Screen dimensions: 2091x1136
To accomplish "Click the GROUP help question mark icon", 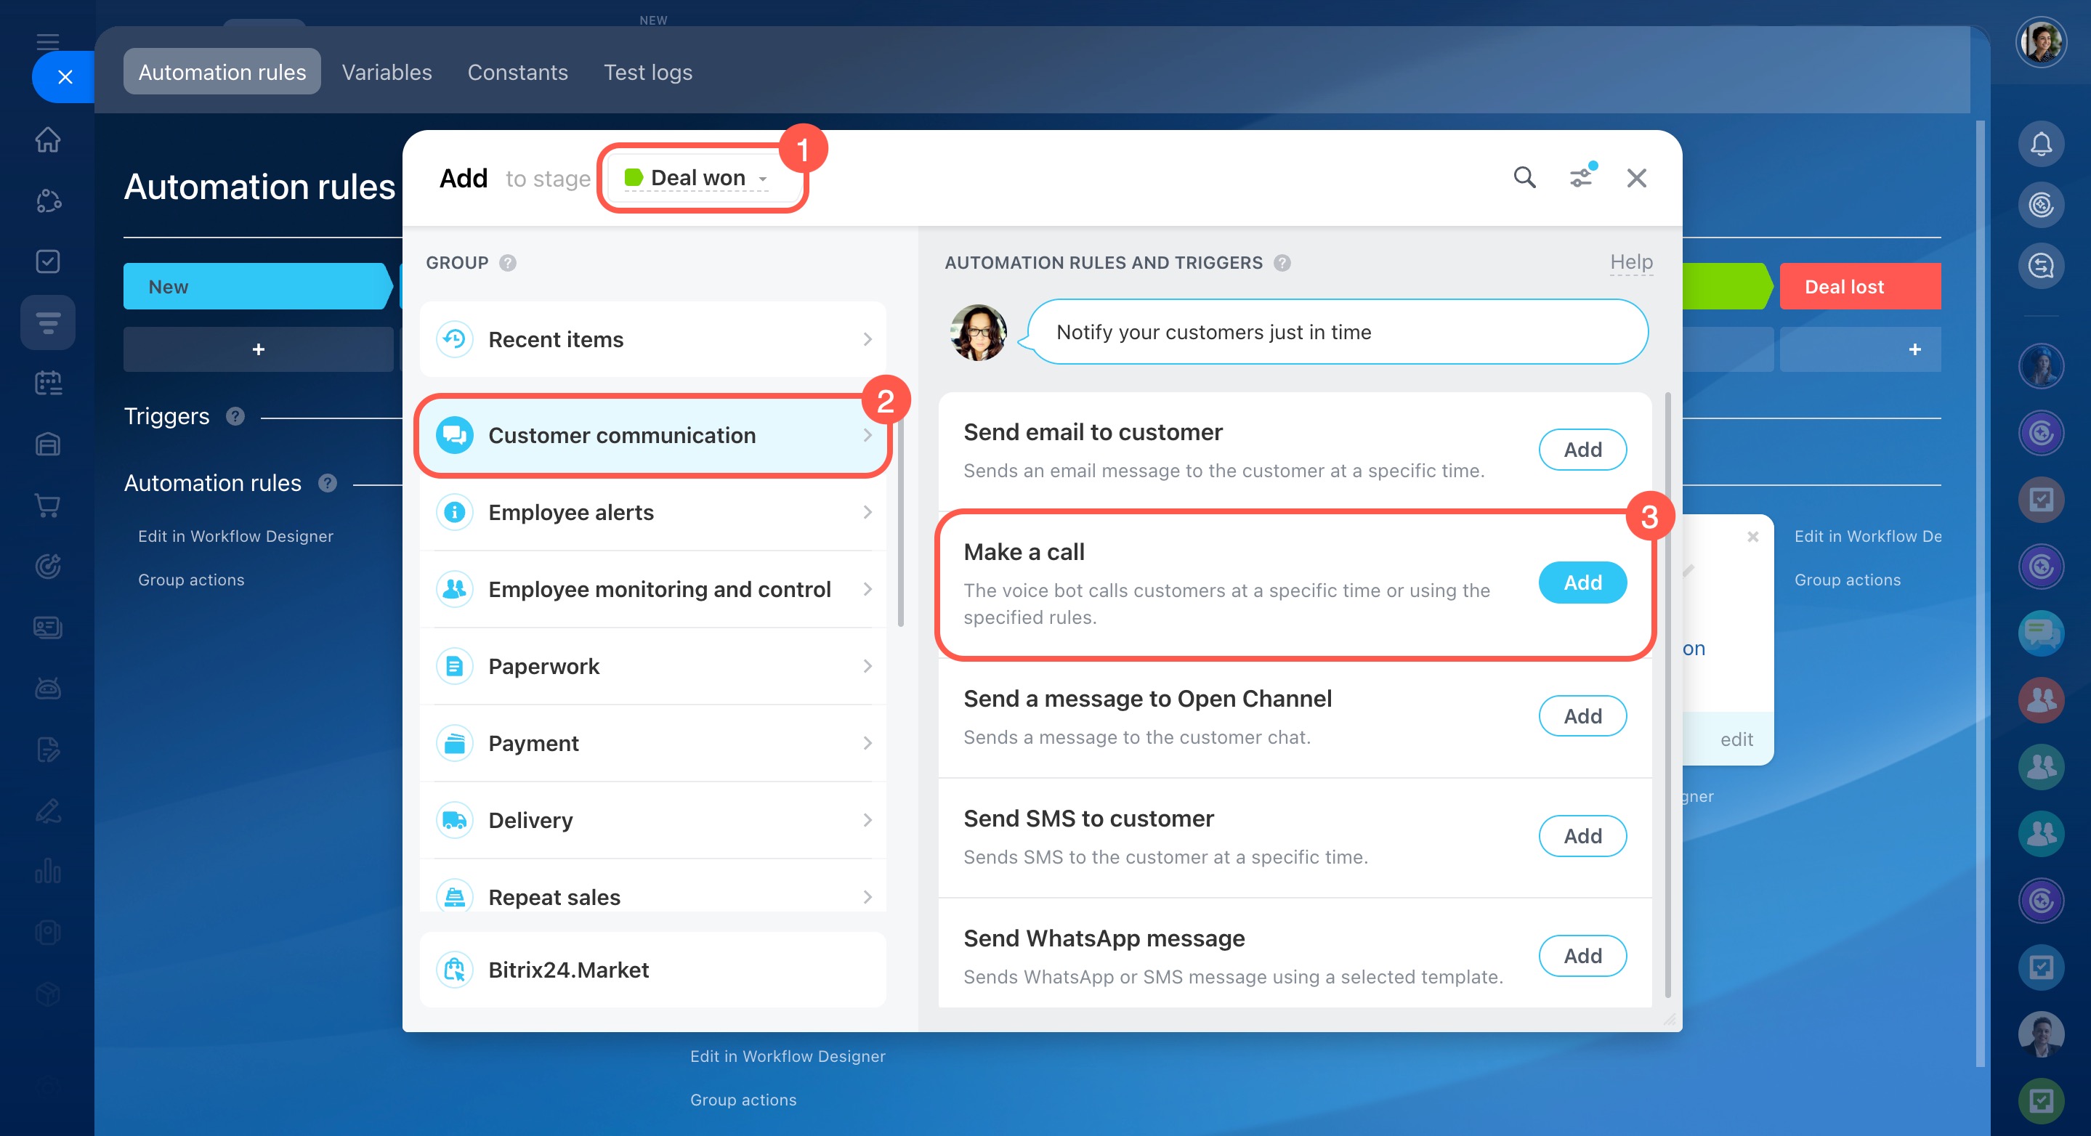I will point(507,263).
